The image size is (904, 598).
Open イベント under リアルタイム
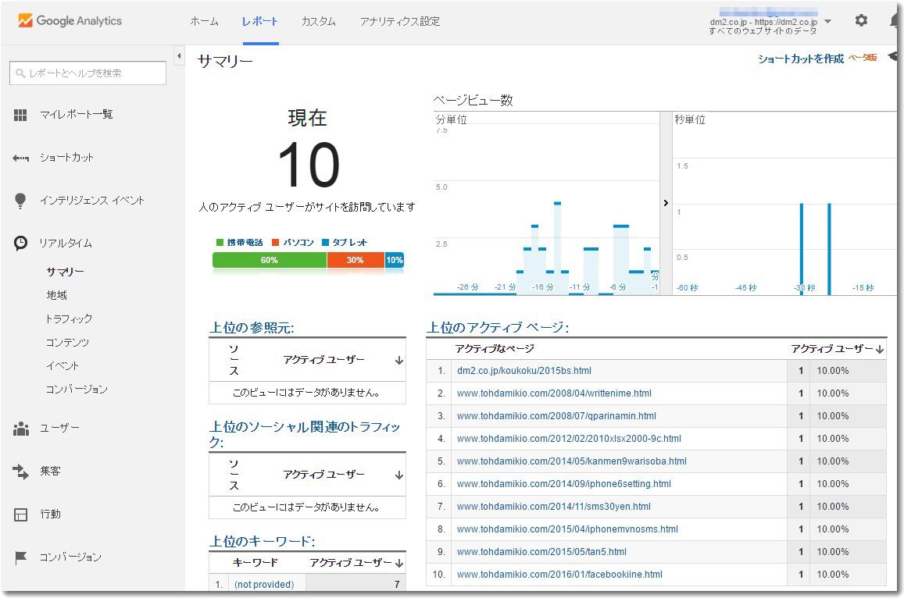(x=63, y=366)
